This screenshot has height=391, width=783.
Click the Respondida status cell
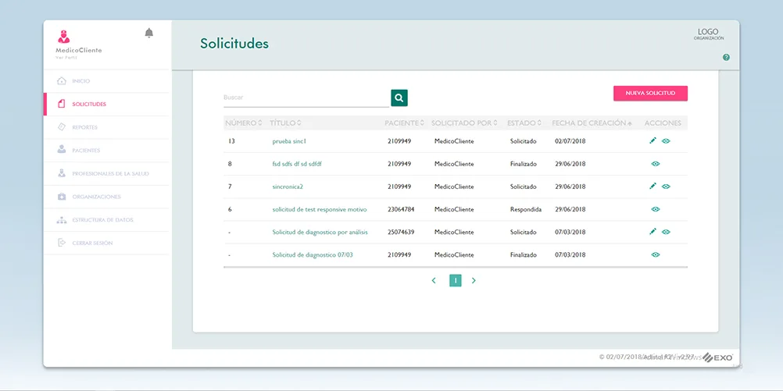click(x=526, y=209)
